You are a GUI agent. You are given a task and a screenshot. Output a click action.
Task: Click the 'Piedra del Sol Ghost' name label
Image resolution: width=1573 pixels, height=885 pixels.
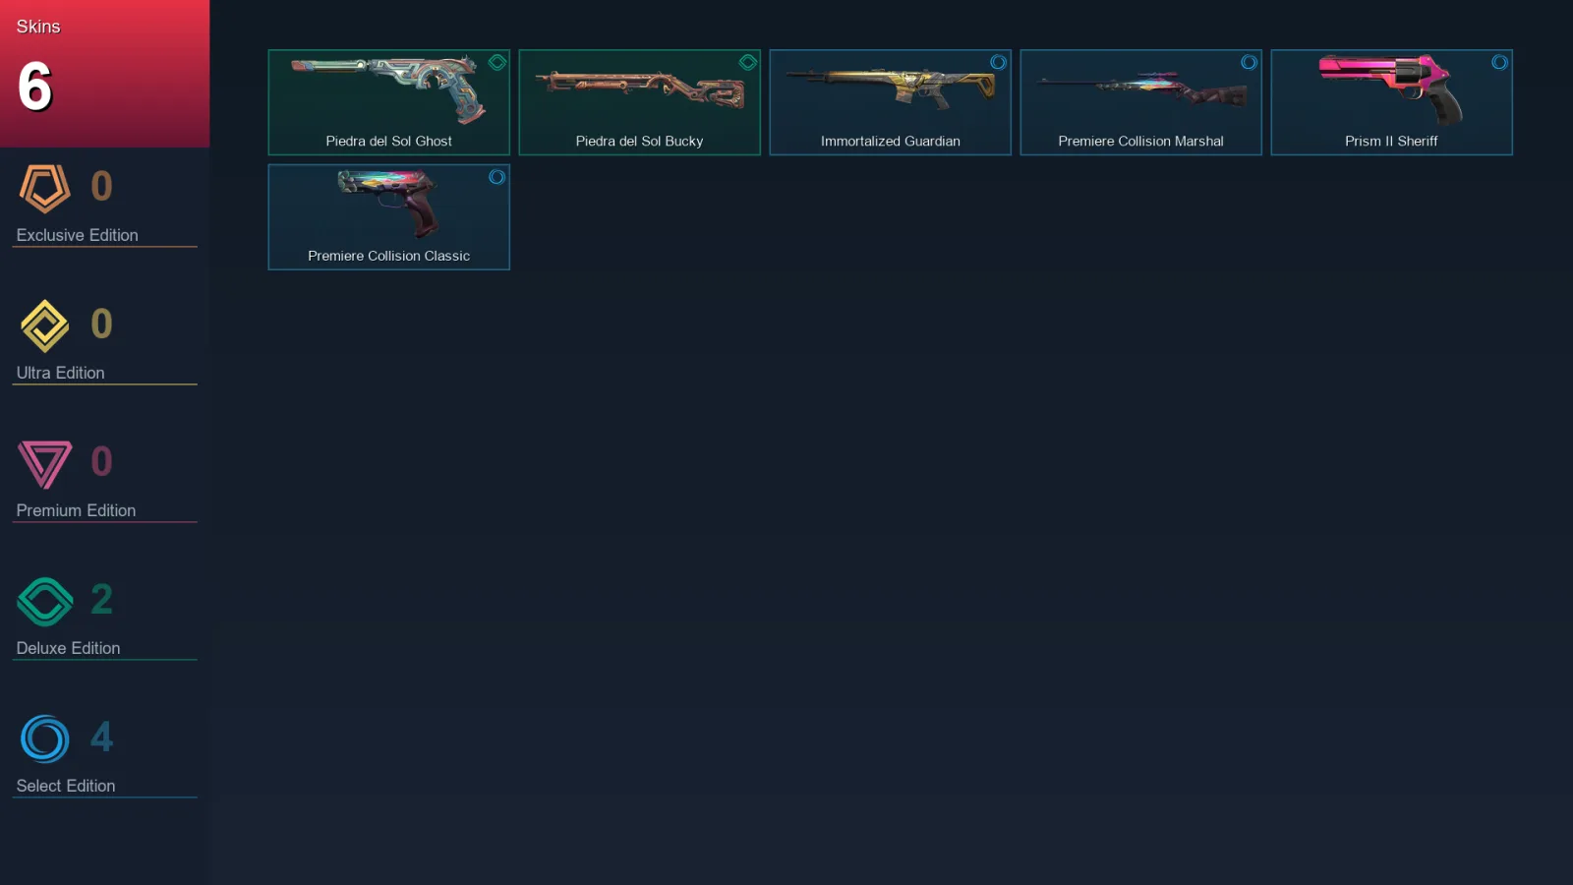coord(389,142)
